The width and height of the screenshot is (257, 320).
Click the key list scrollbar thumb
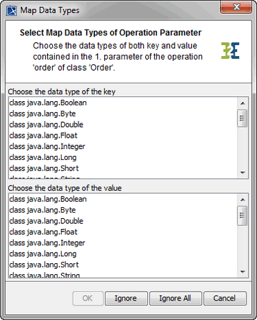click(x=242, y=118)
